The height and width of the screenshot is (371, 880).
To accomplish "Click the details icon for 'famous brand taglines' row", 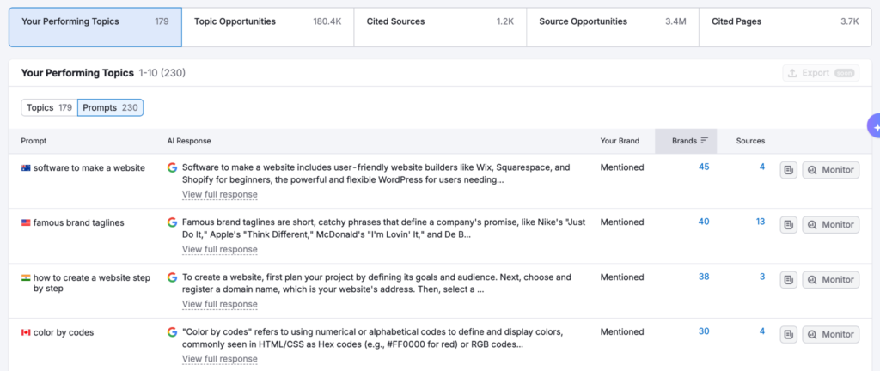I will (789, 225).
